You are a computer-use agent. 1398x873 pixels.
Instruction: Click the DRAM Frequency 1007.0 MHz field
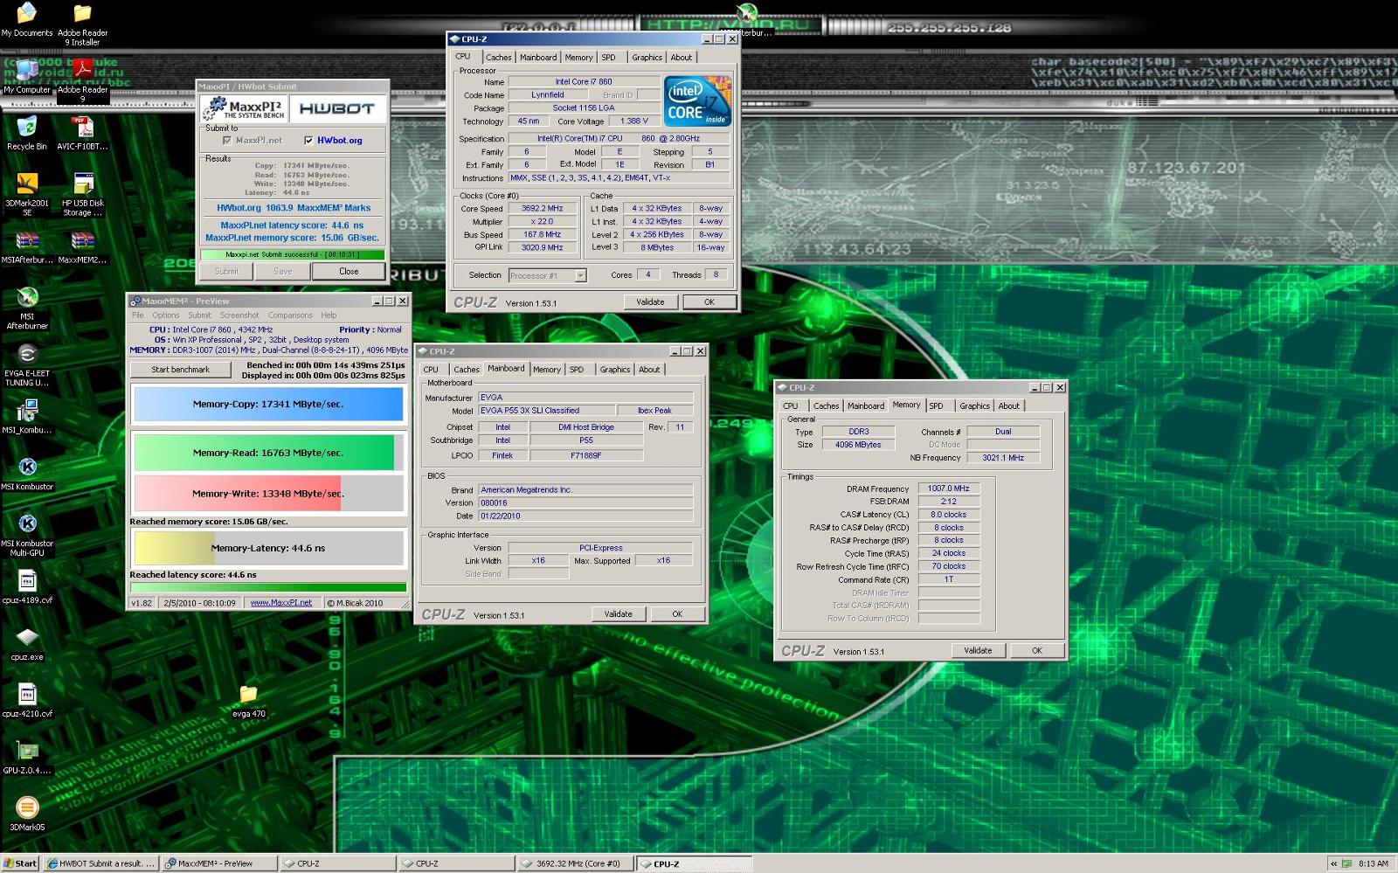point(948,488)
